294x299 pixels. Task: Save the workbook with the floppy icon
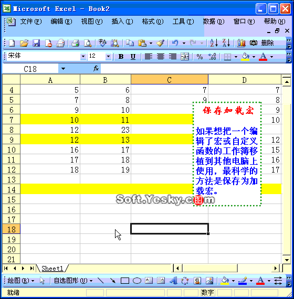(x=36, y=43)
